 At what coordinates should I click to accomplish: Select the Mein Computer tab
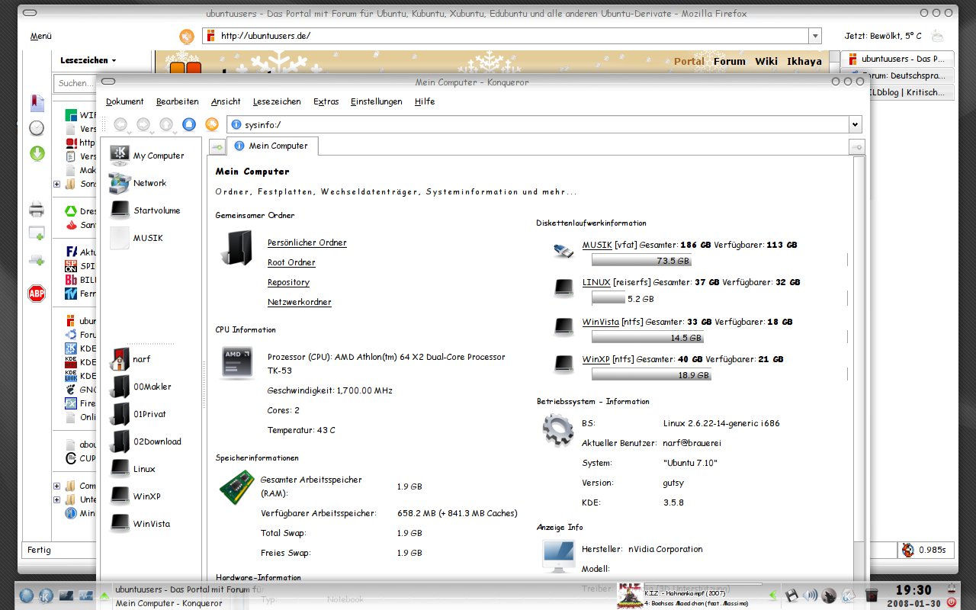click(271, 146)
